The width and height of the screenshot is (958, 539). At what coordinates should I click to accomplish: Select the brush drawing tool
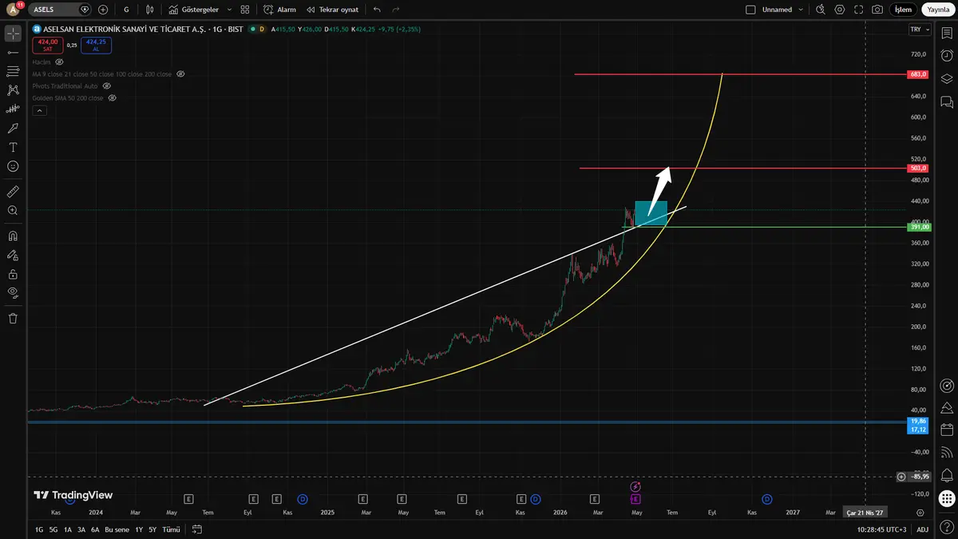(x=13, y=128)
